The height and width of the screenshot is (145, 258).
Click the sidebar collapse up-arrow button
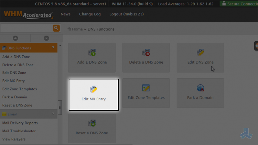coord(15,38)
